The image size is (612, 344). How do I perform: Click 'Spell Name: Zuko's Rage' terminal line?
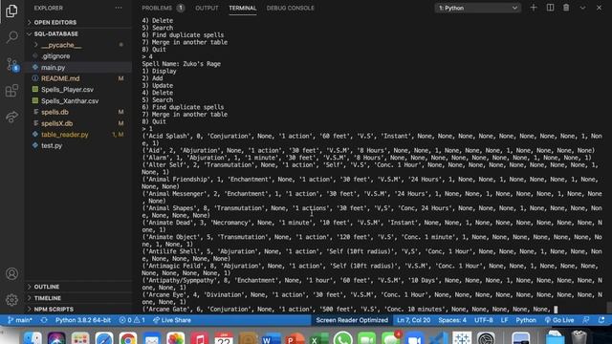pos(182,64)
